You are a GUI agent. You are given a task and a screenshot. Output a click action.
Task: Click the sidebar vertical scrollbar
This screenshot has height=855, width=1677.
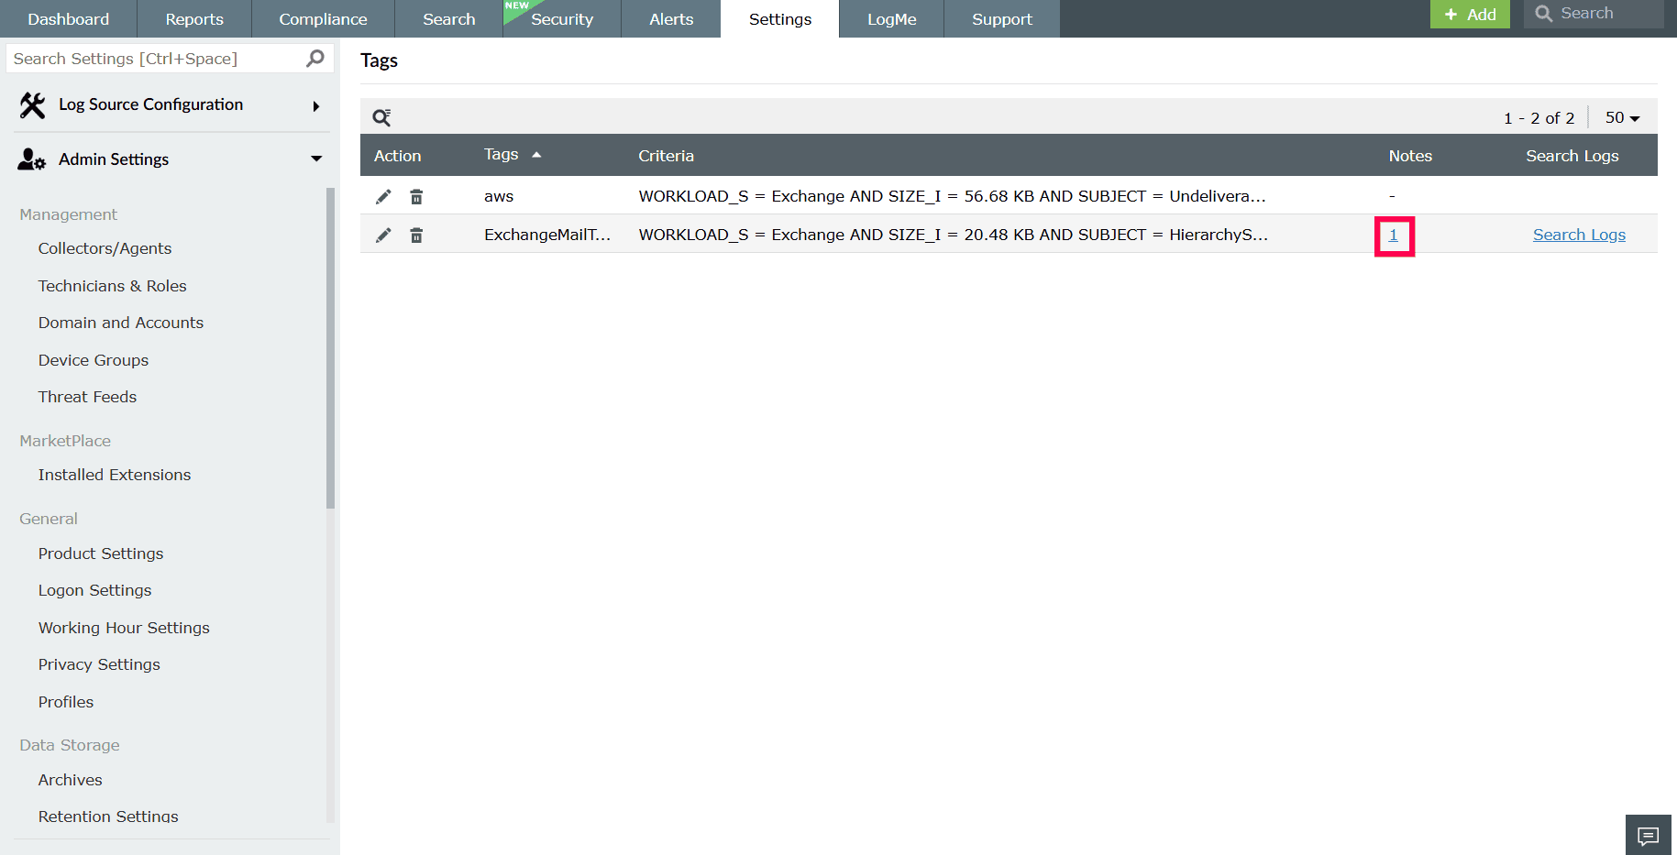330,348
